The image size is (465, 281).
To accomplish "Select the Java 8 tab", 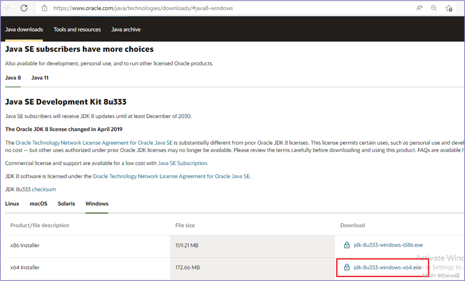I will 13,78.
